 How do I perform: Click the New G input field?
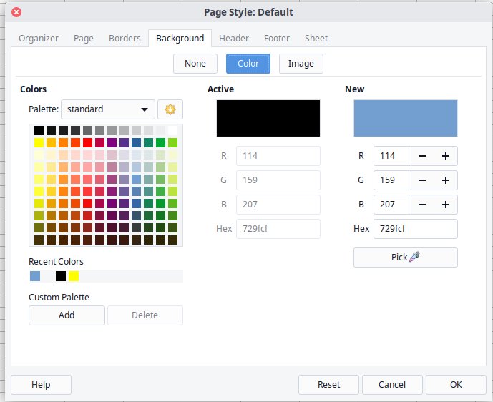[392, 180]
